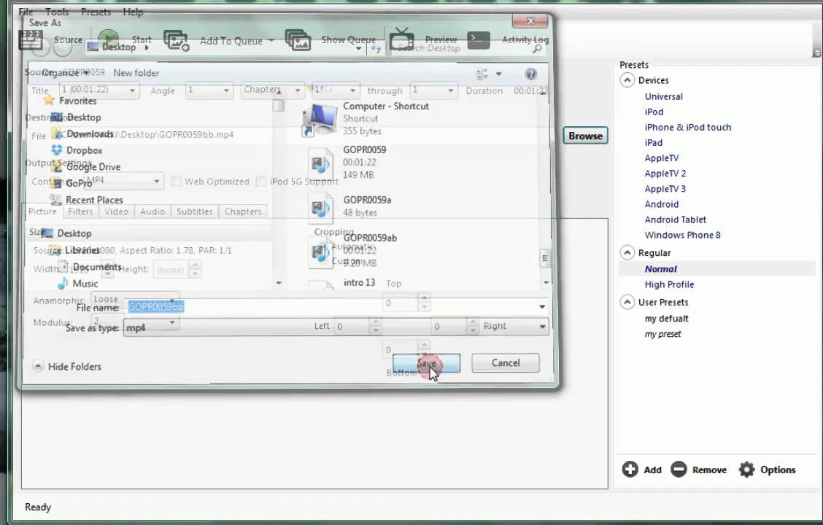This screenshot has height=525, width=823.
Task: Select the Normal preset
Action: pos(660,269)
